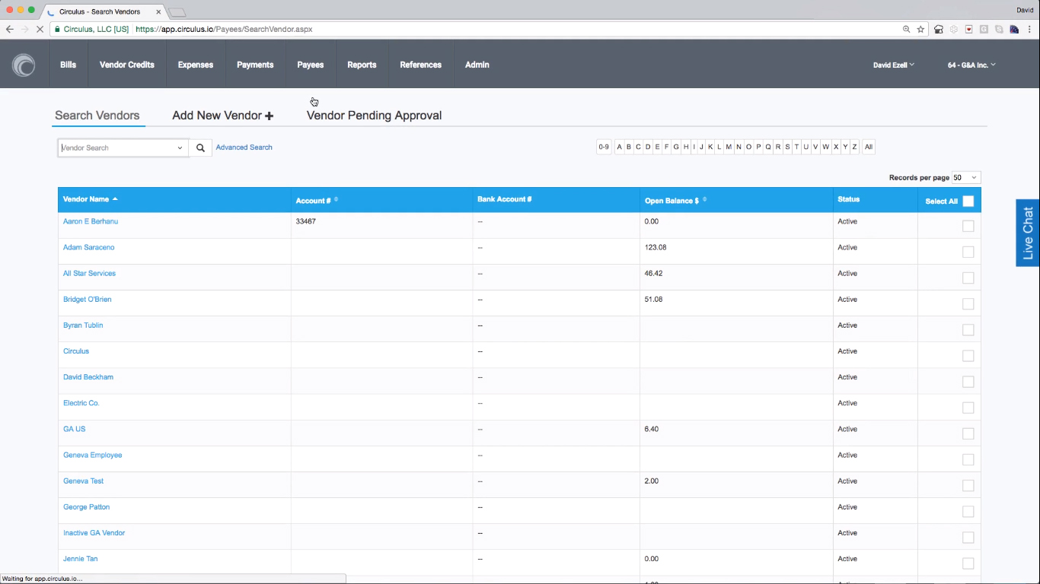Viewport: 1040px width, 584px height.
Task: Click the browser address bar URL
Action: [x=224, y=29]
